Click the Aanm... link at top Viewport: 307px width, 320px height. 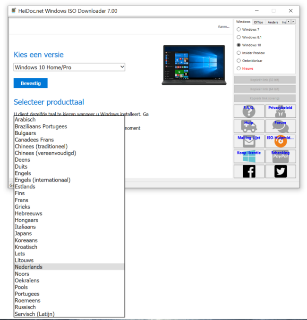223,26
